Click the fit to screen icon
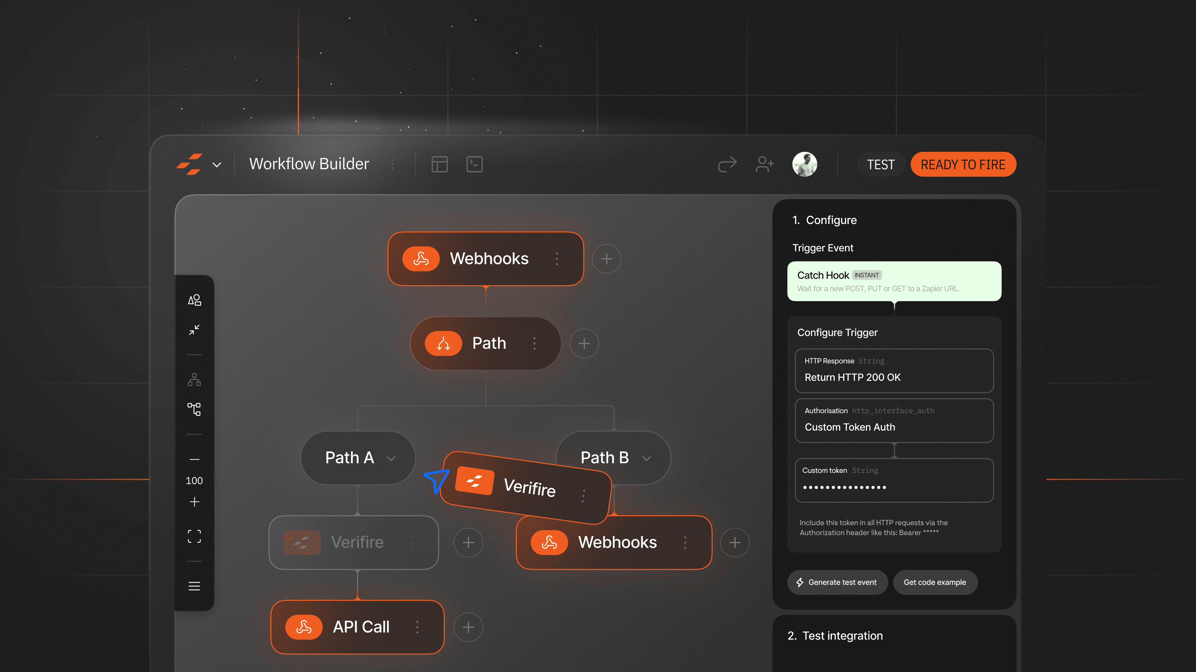 pos(194,536)
